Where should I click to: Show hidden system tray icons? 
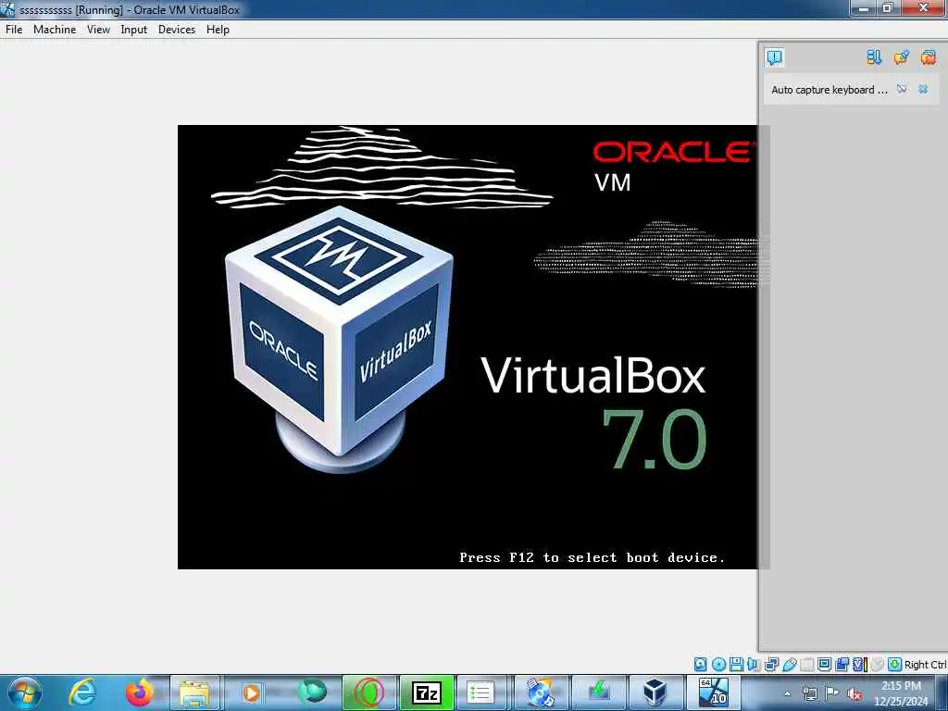787,693
